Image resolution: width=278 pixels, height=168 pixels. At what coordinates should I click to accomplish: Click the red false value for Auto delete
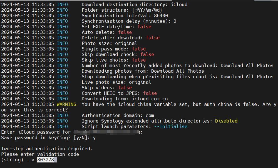(125, 32)
